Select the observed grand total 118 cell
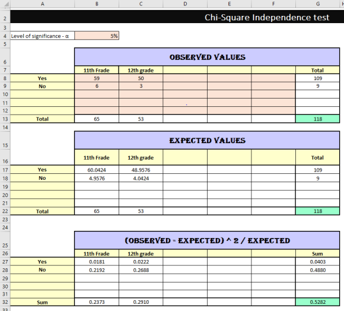The width and height of the screenshot is (344, 311). (x=317, y=119)
